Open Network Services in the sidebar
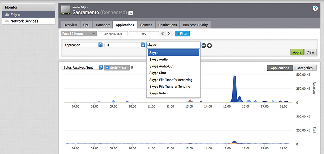The height and width of the screenshot is (154, 324). tap(29, 21)
